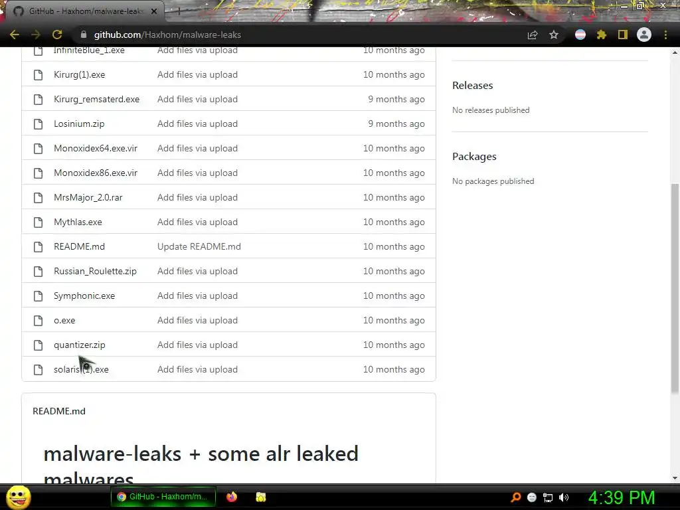Viewport: 680px width, 510px height.
Task: Go back with the browser back arrow
Action: point(15,35)
